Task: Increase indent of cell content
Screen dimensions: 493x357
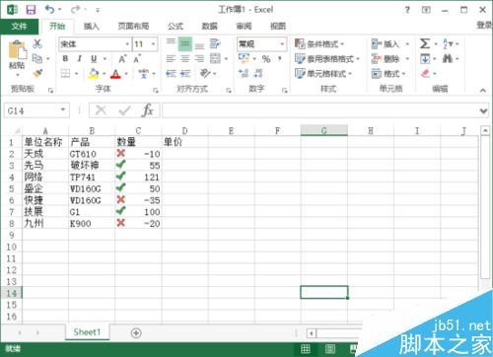Action: click(x=185, y=73)
